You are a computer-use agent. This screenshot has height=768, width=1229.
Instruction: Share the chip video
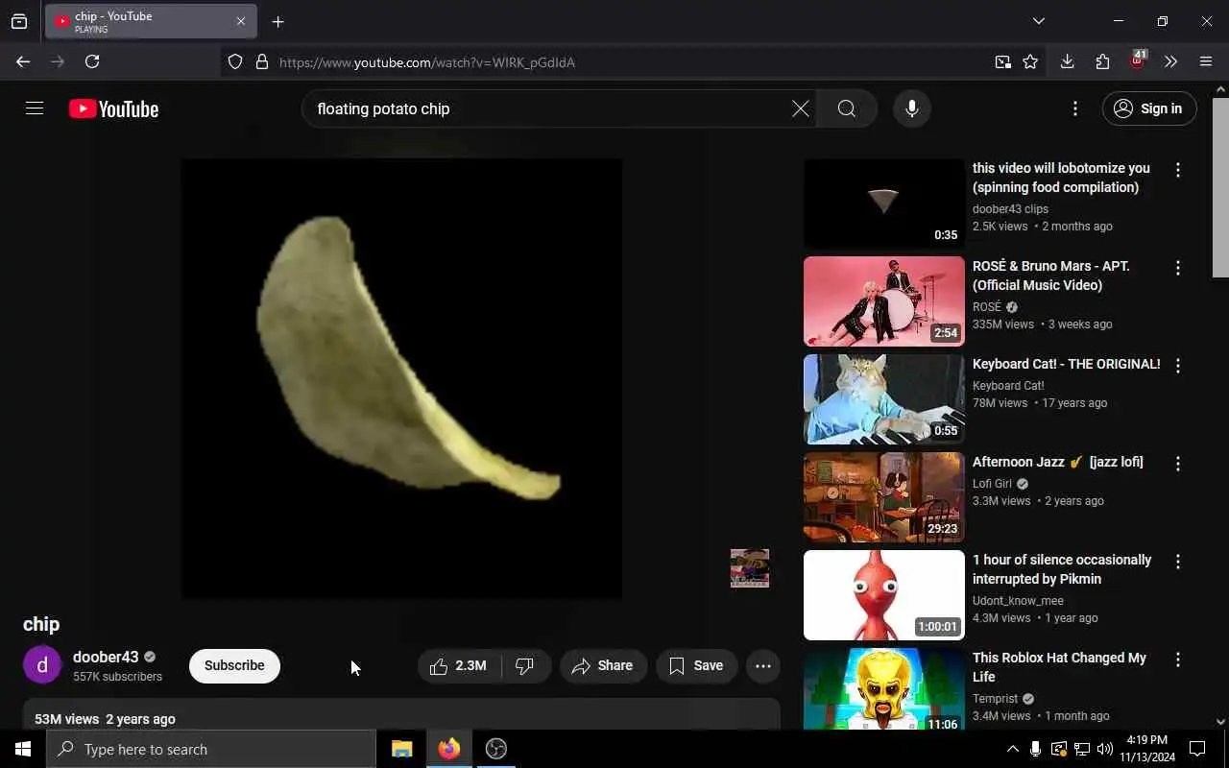pyautogui.click(x=603, y=665)
